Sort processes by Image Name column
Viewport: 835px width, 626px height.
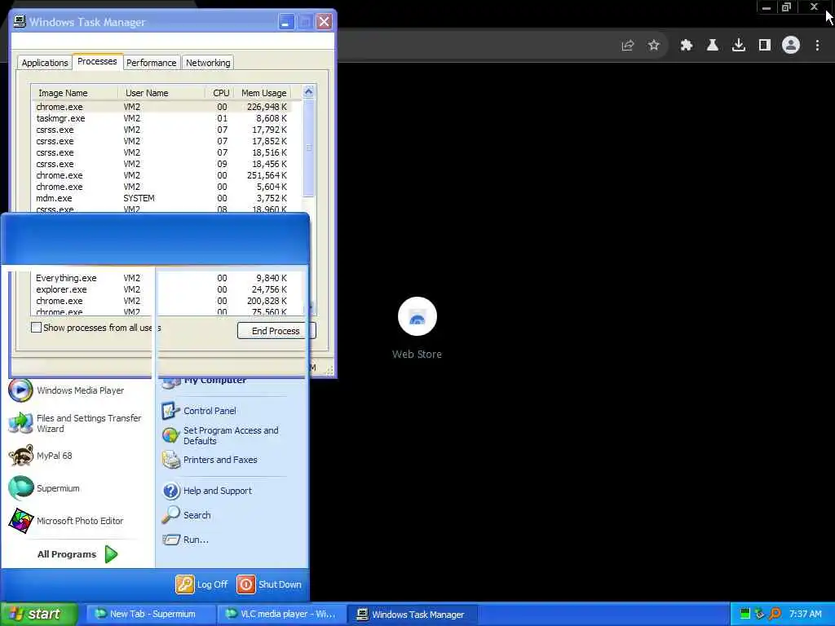[74, 93]
